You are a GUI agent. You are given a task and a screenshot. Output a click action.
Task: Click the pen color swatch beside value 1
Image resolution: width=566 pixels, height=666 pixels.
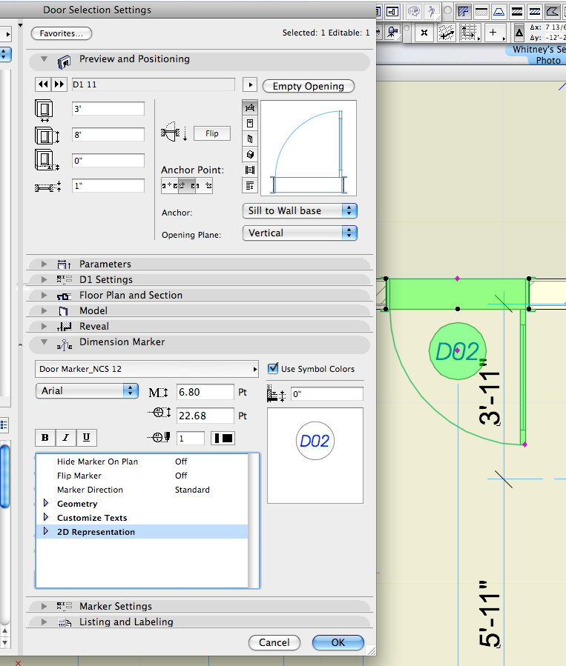tap(223, 438)
